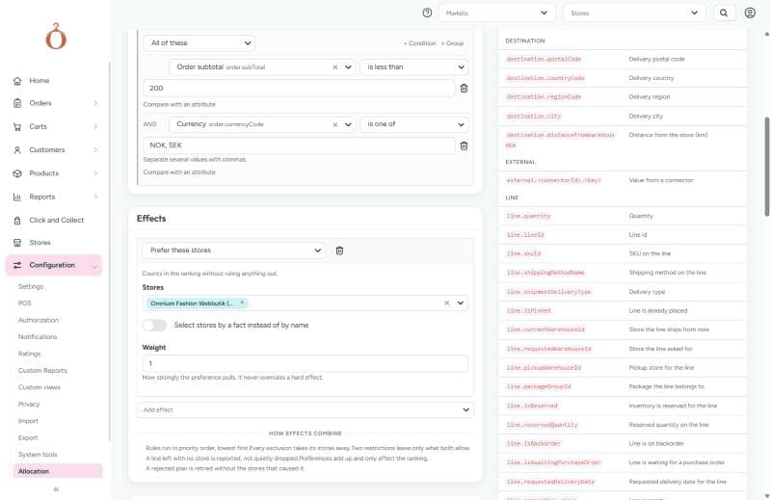This screenshot has height=500, width=771.
Task: Click the search magnifier icon
Action: [724, 13]
